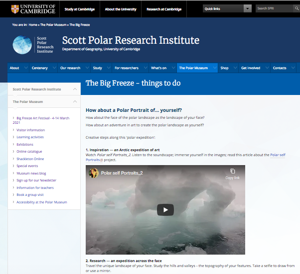
Task: Expand the Our research menu chevron
Action: [87, 68]
